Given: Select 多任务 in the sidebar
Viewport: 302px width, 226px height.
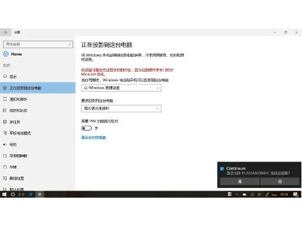Looking at the screenshot, I should (x=38, y=122).
